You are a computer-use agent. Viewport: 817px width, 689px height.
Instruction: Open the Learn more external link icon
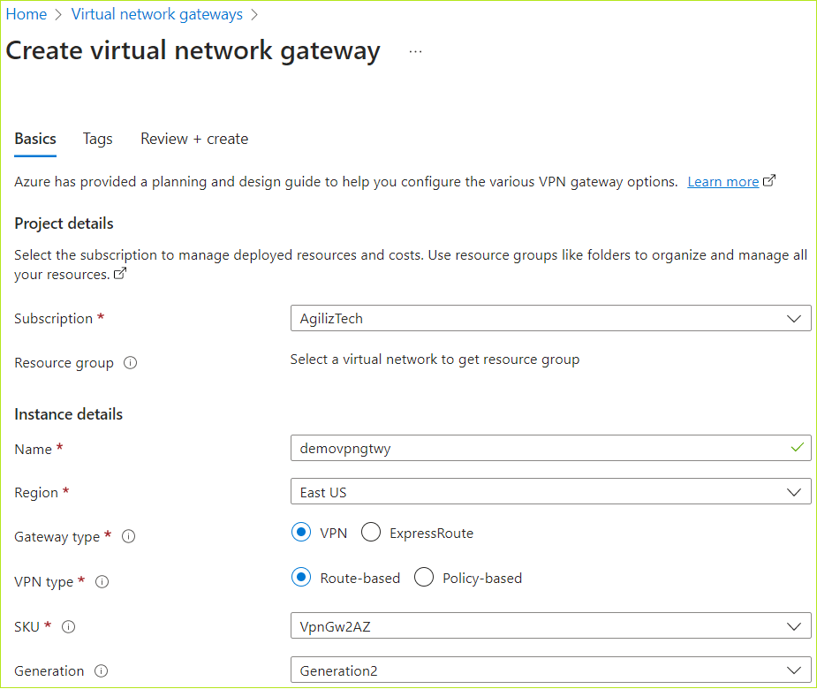click(769, 179)
